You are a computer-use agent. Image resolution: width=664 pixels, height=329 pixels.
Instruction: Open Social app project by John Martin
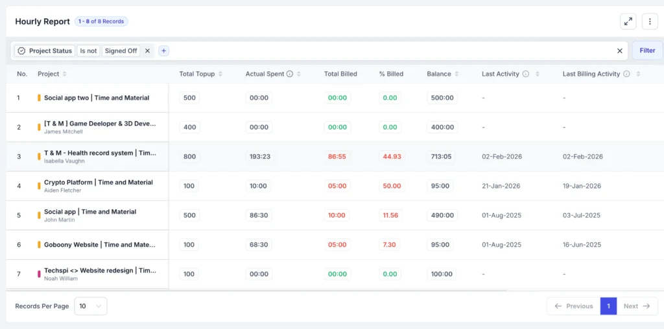(x=90, y=211)
